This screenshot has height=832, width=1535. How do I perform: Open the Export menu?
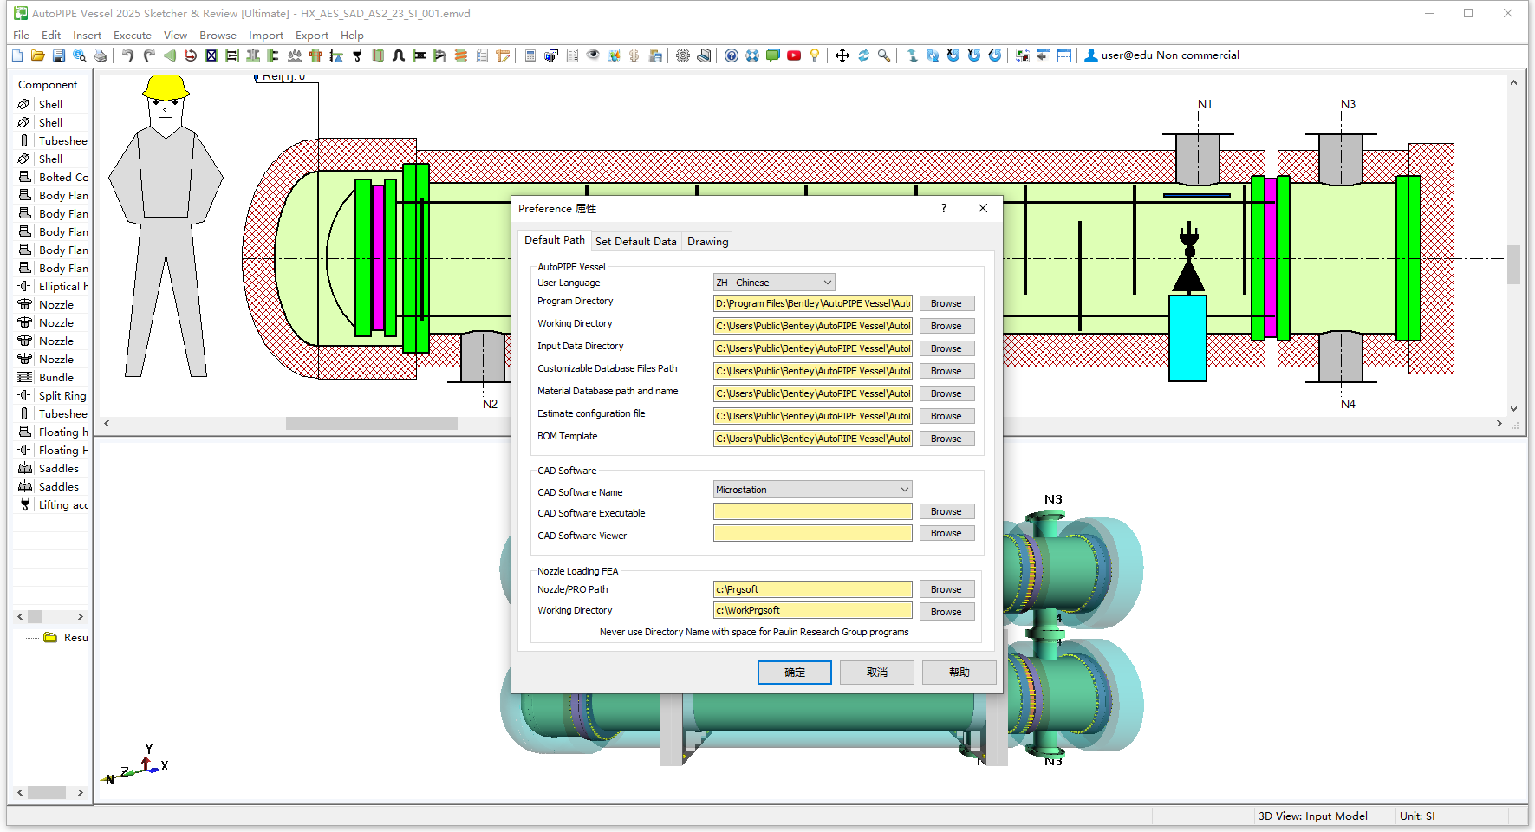pyautogui.click(x=312, y=36)
